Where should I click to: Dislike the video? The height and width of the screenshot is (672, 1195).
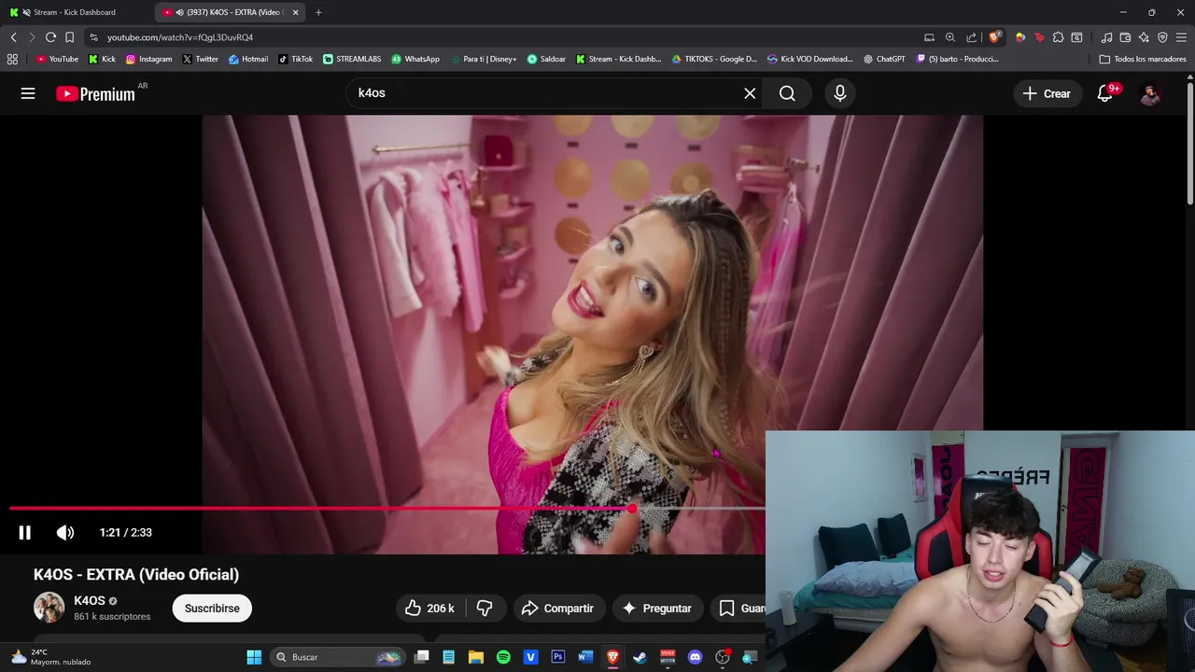(485, 608)
